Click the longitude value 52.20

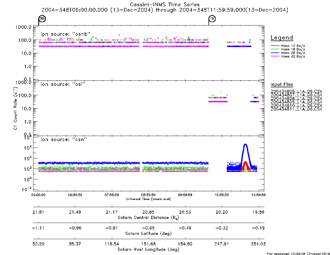pyautogui.click(x=38, y=244)
